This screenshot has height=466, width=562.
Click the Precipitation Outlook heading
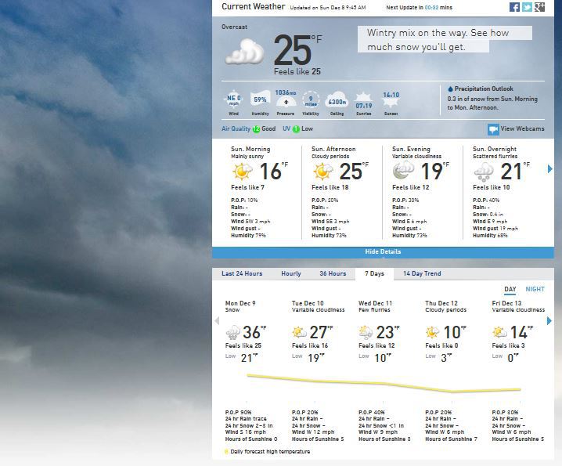(484, 89)
